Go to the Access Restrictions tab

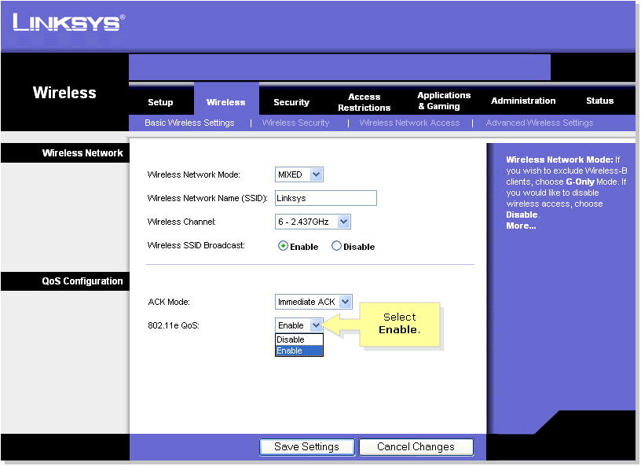pyautogui.click(x=364, y=102)
